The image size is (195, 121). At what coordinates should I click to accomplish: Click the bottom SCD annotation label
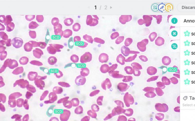point(59,112)
